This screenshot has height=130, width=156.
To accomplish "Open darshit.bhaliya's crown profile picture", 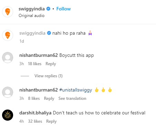I will [x=8, y=115].
